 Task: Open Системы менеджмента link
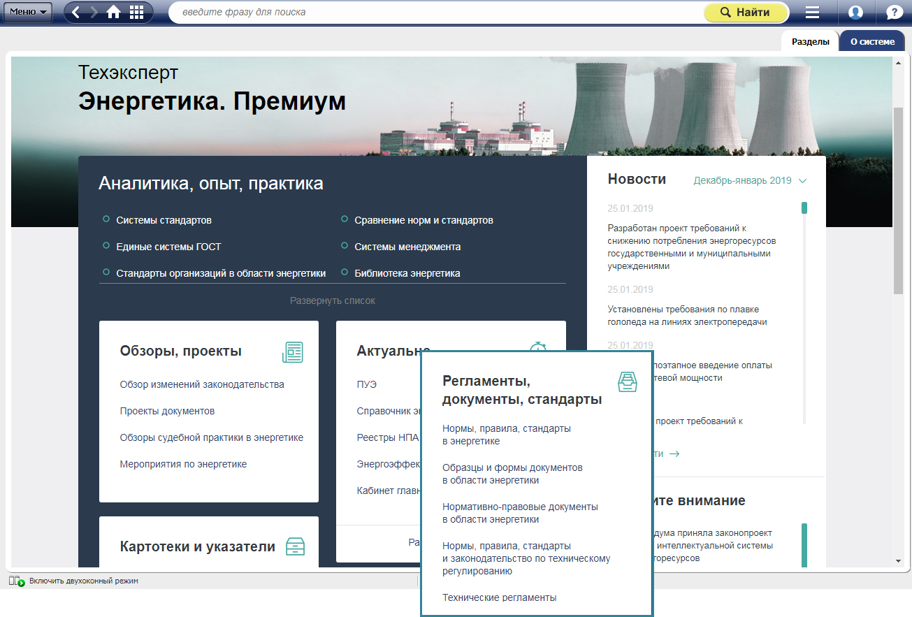pos(407,247)
